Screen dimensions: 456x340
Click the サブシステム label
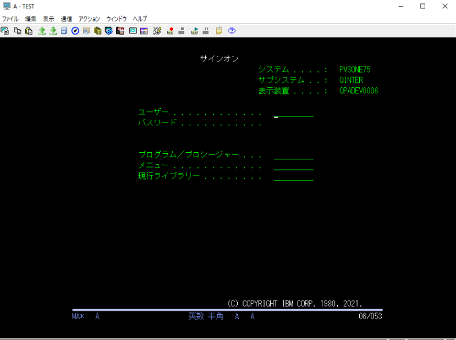point(281,80)
